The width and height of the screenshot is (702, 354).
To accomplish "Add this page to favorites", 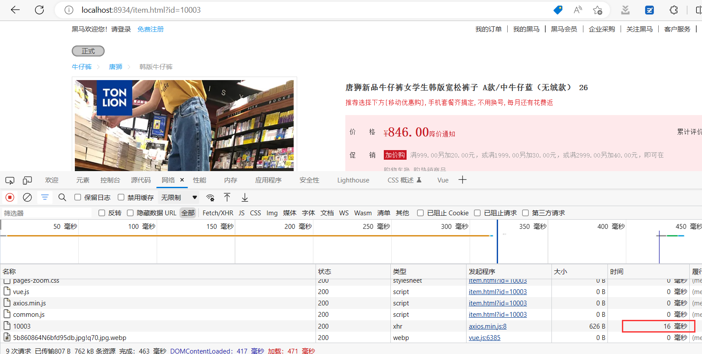I will (597, 10).
